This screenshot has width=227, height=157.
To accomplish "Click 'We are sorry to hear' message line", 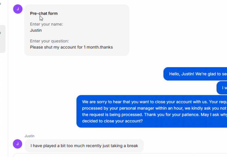I will 155,102.
